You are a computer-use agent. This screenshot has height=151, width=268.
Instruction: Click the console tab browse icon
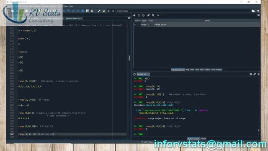[x=134, y=74]
